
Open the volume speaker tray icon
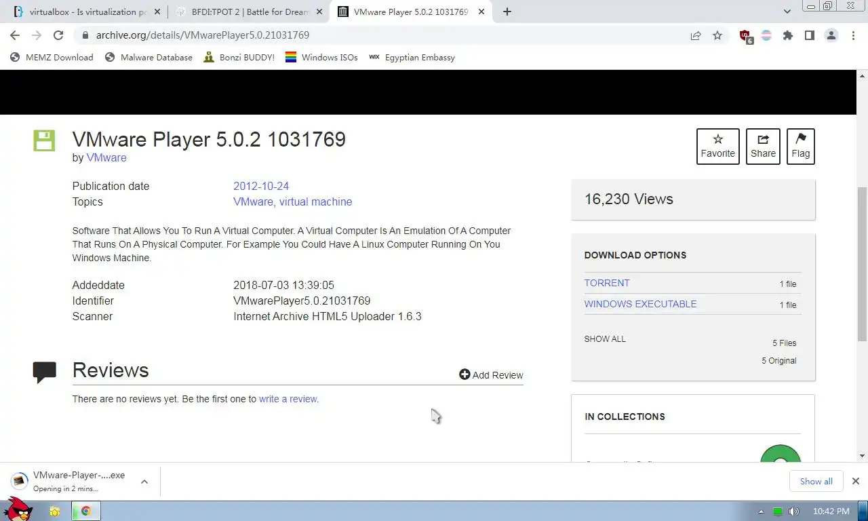pos(794,512)
